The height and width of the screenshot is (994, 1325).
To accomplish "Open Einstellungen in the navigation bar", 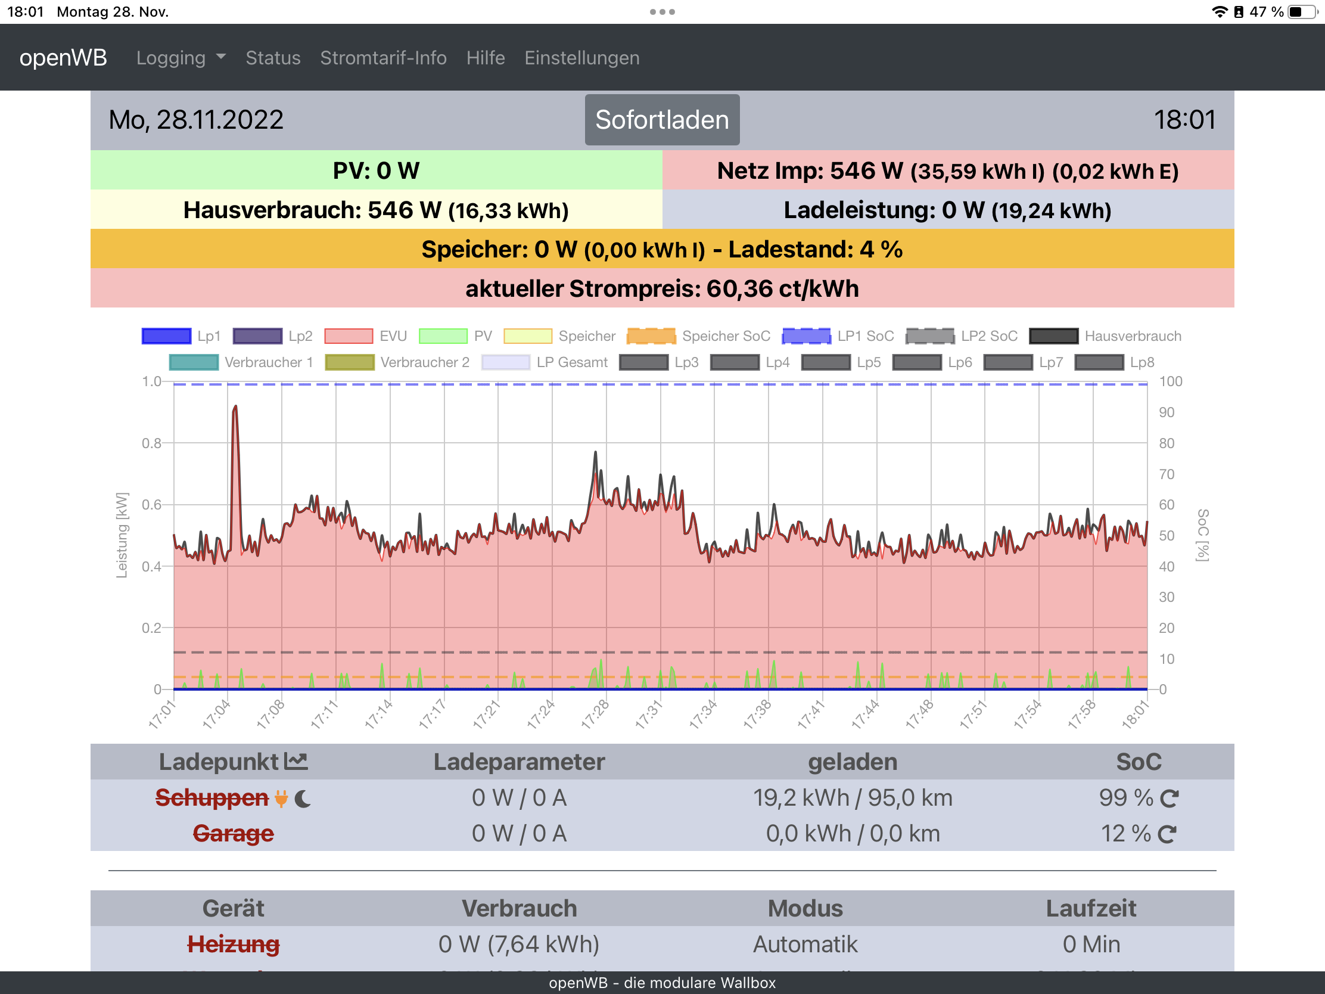I will [x=581, y=58].
